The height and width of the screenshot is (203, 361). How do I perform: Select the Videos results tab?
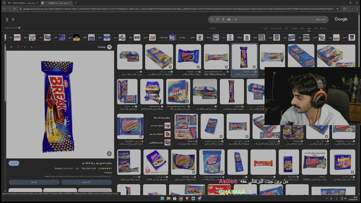tap(294, 28)
